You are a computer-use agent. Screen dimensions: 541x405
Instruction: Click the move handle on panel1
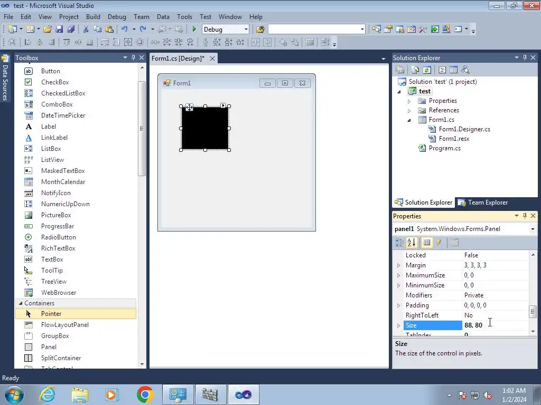[189, 107]
